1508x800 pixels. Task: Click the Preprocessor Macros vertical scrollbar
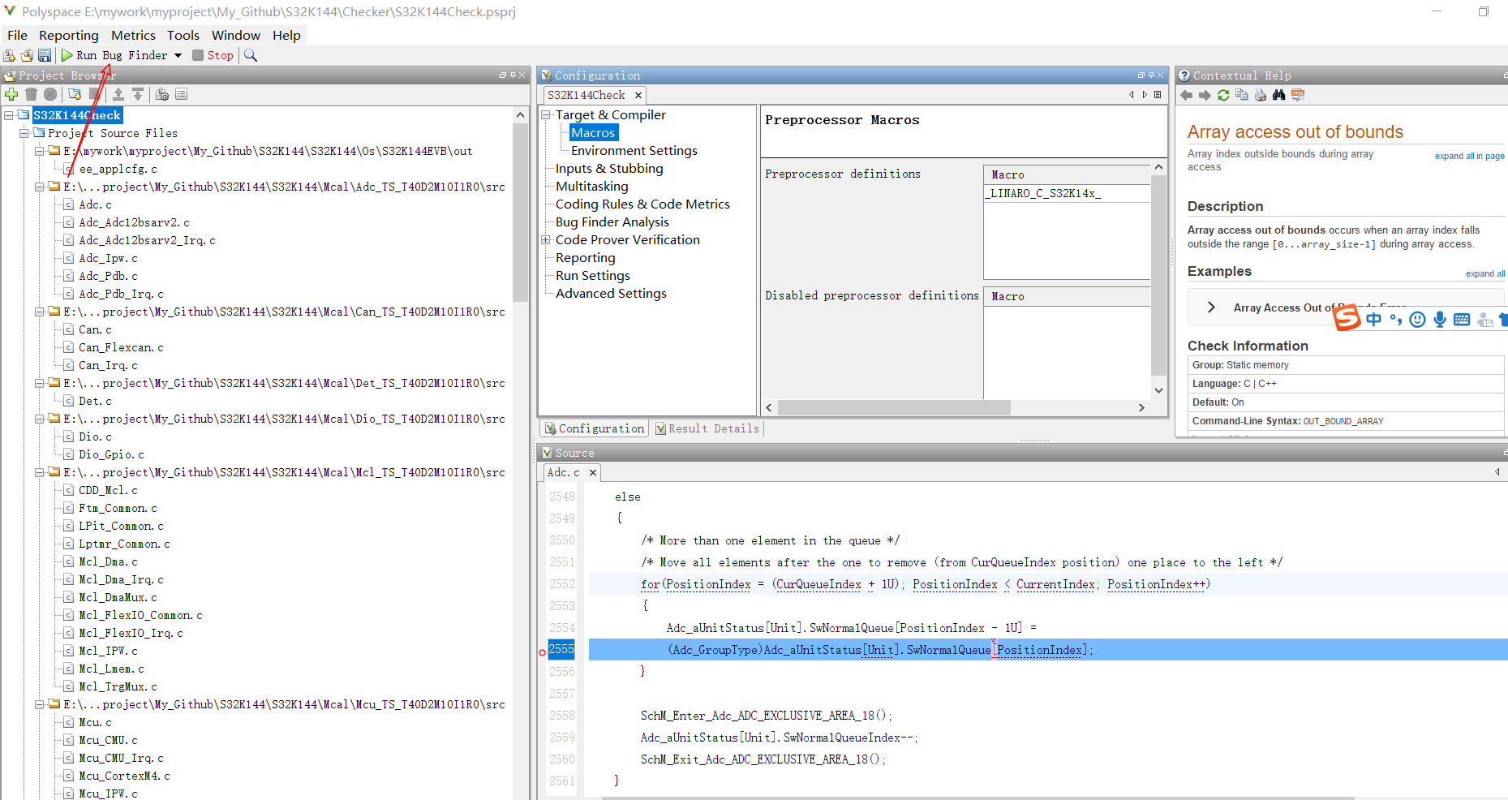click(x=1158, y=275)
